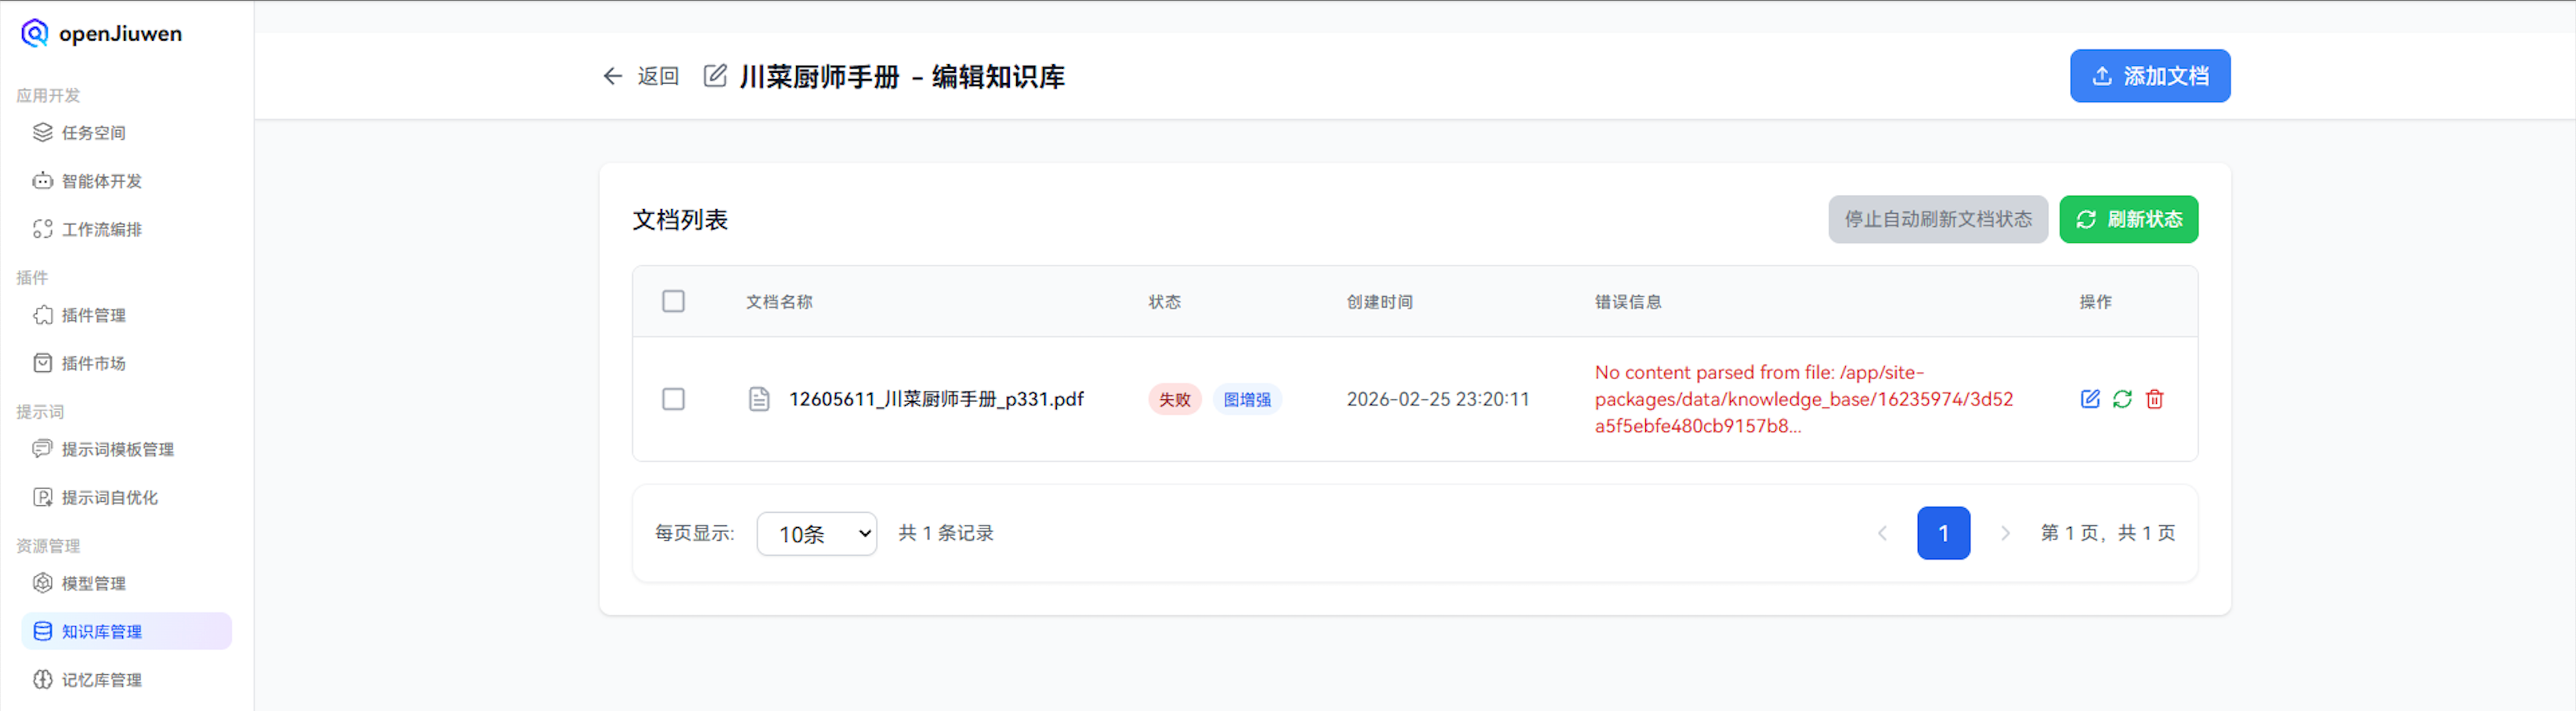The image size is (2576, 711).
Task: Click the 添加文档 upload button
Action: point(2150,76)
